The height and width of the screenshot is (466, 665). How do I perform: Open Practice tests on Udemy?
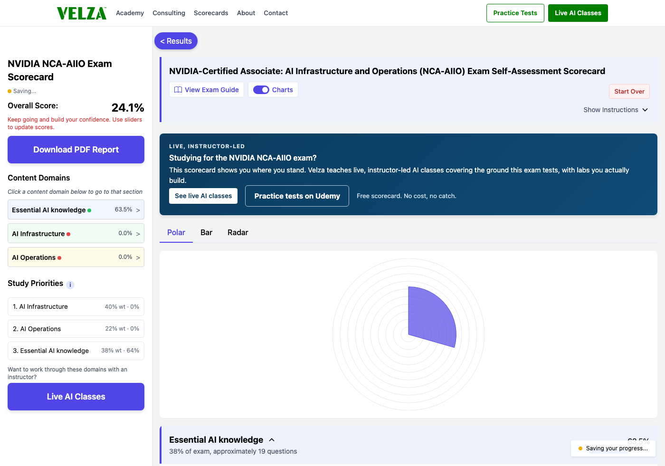click(297, 196)
